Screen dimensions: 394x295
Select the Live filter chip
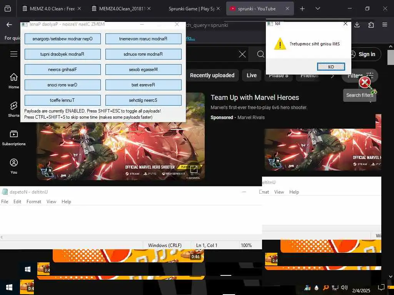(252, 76)
